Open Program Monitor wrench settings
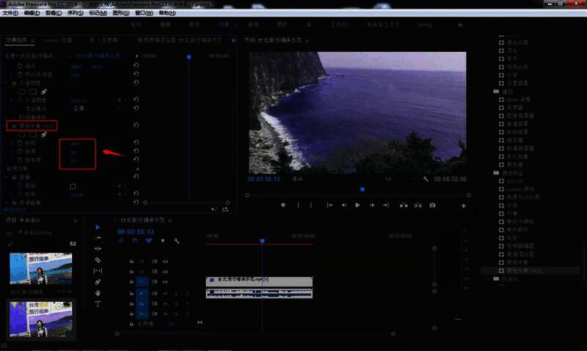Screen dimensions: 587x351 coord(426,178)
